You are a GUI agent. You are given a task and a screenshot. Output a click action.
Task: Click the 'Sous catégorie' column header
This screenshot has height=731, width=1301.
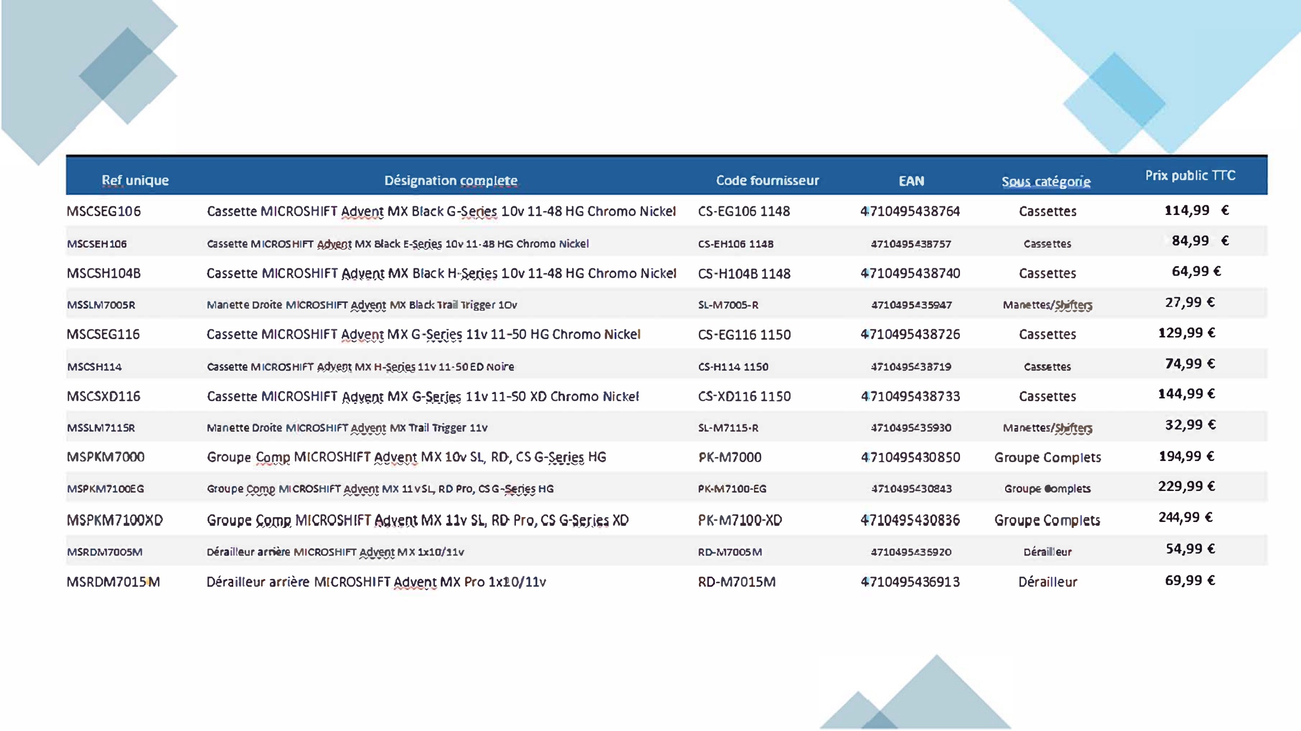(1045, 181)
